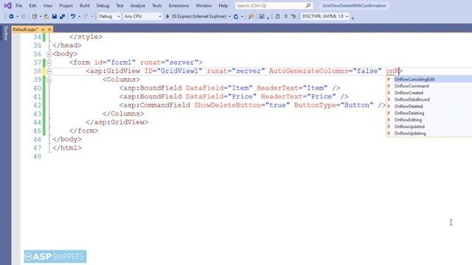The width and height of the screenshot is (472, 265).
Task: Undo the last edit
Action: point(73,16)
